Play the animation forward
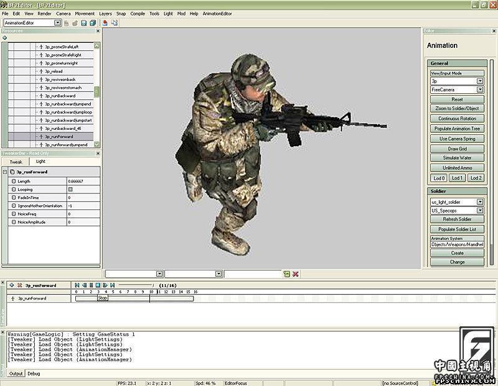This screenshot has width=498, height=386. tap(105, 285)
